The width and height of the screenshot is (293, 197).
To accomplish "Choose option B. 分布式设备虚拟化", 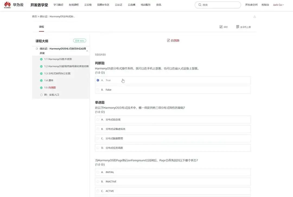I will [173, 129].
